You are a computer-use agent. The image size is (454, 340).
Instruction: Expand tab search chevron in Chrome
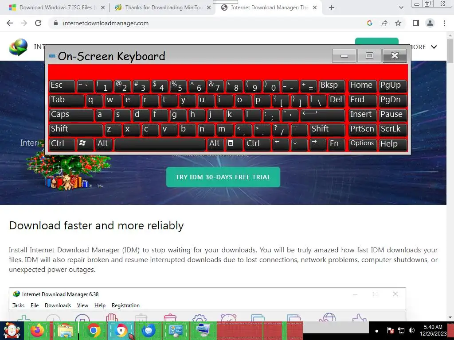tap(401, 8)
